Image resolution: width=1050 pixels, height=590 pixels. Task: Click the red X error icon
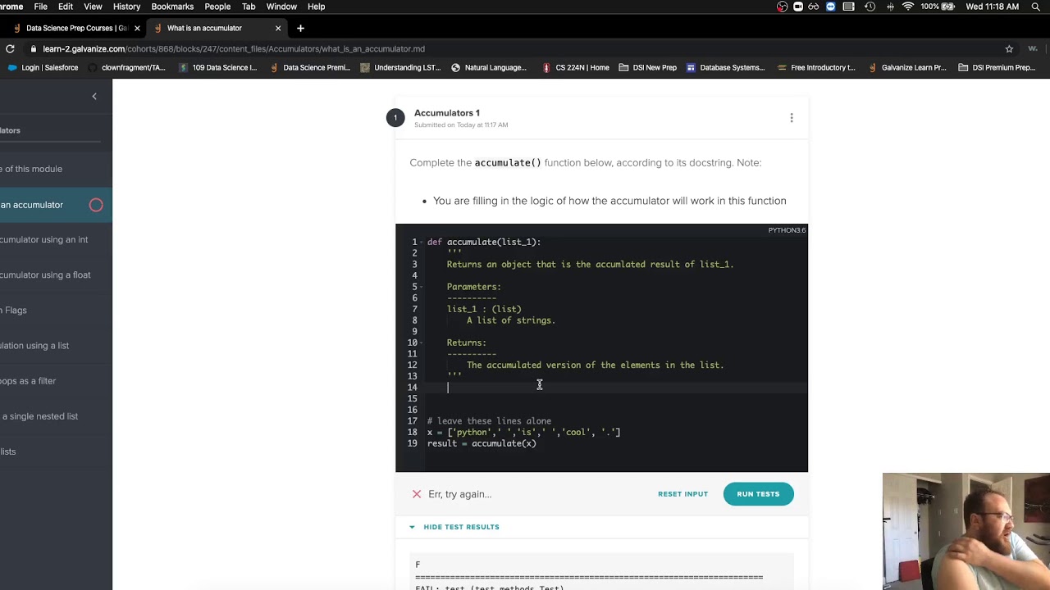pyautogui.click(x=417, y=494)
